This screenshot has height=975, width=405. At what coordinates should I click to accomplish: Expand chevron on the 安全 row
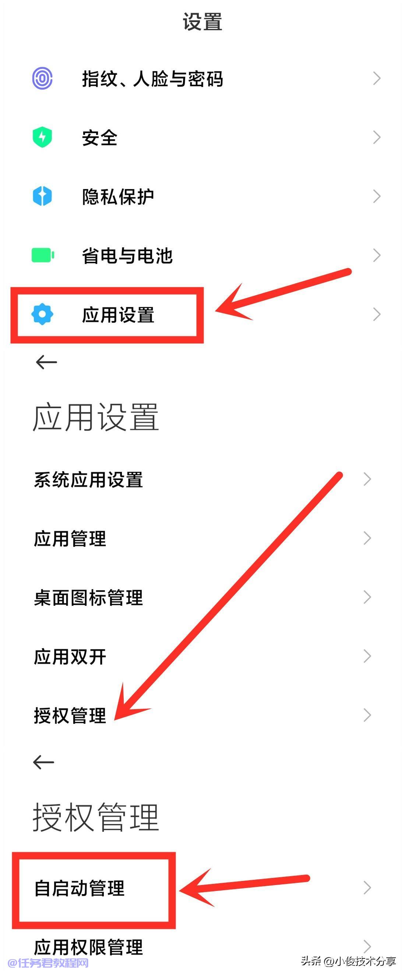click(377, 137)
